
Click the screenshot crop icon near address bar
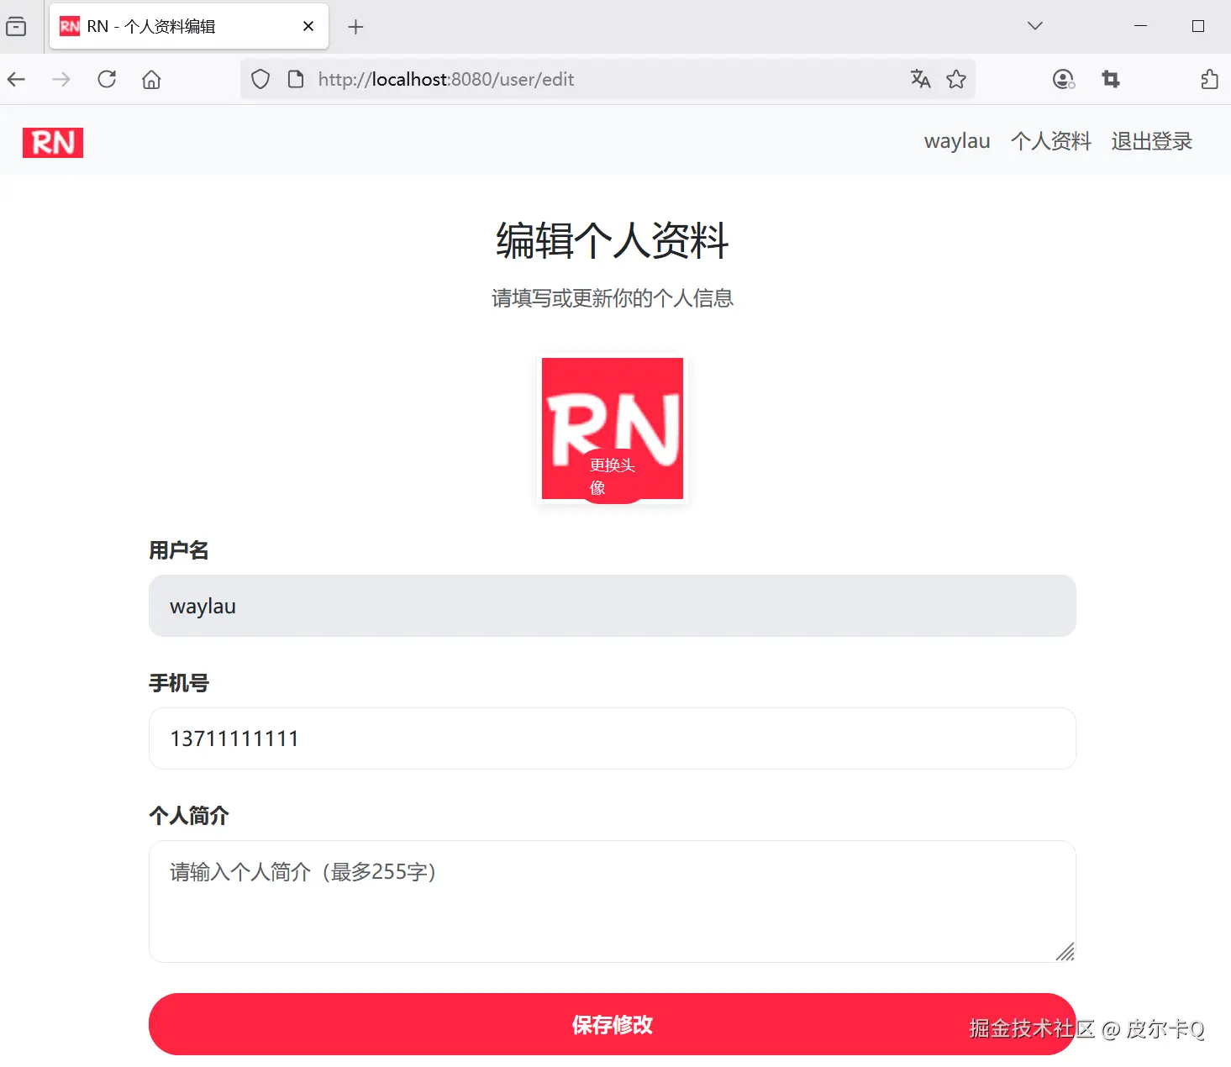click(1110, 79)
